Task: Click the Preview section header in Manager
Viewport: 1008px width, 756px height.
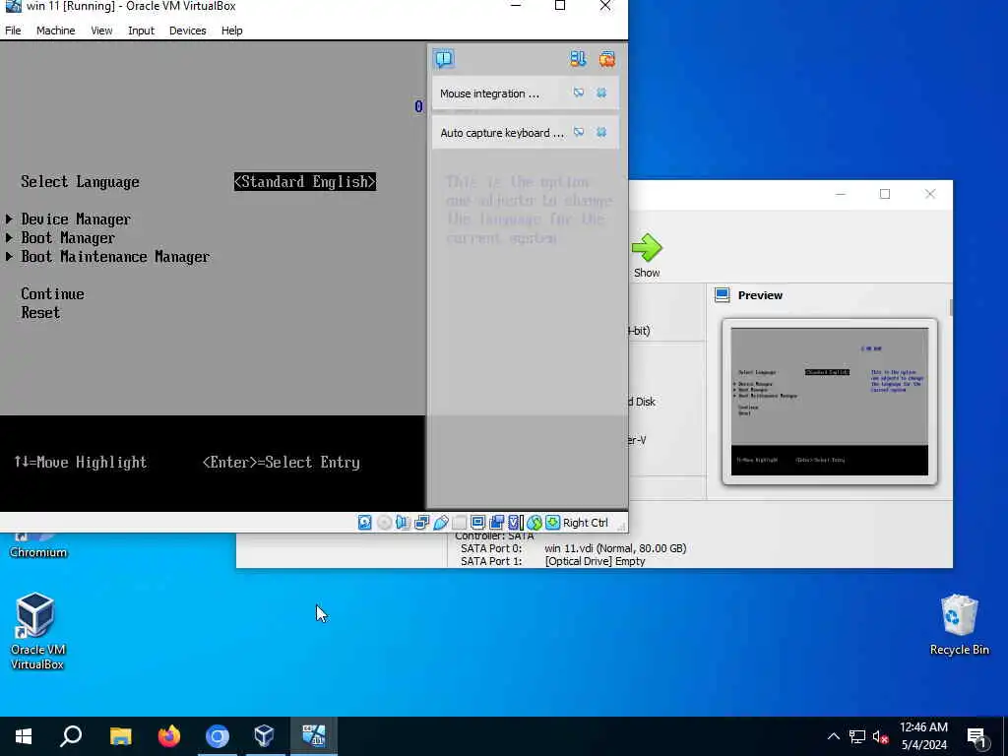Action: point(760,295)
